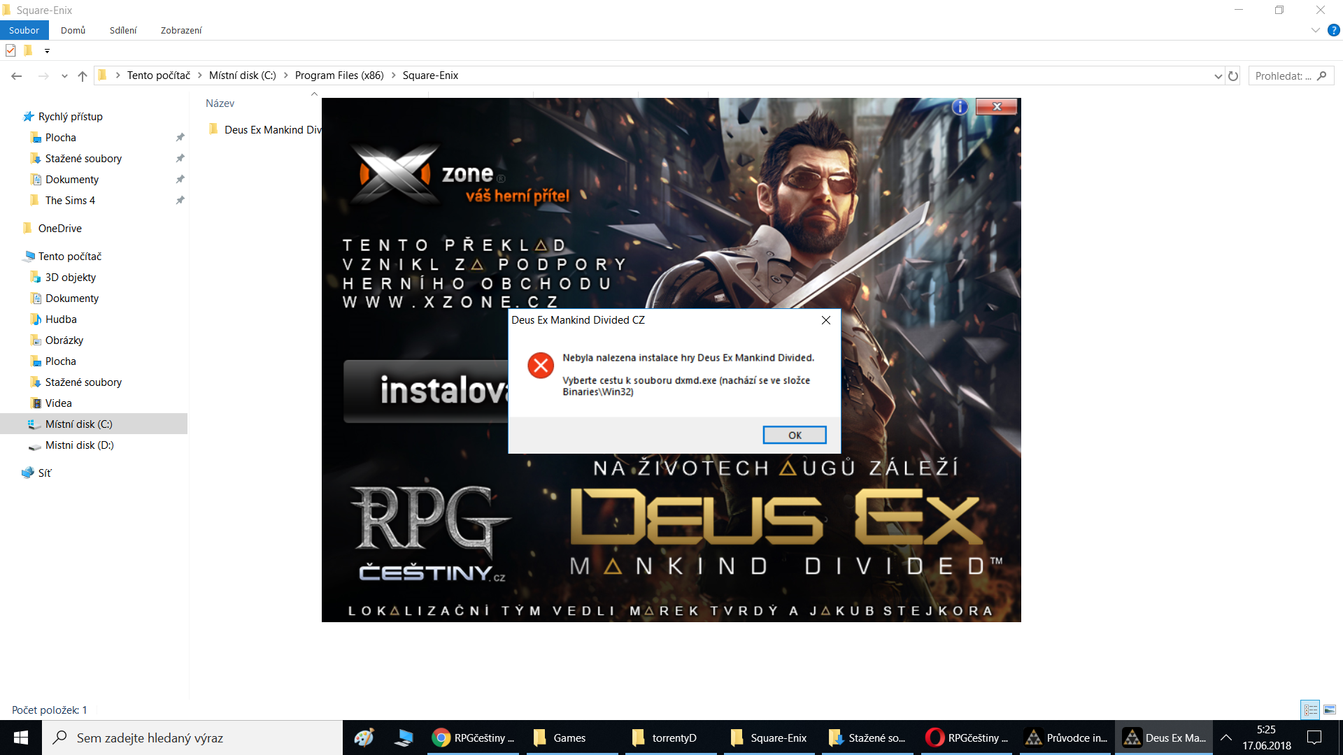Open quick access toolbar customize dropdown
1343x755 pixels.
pyautogui.click(x=47, y=50)
